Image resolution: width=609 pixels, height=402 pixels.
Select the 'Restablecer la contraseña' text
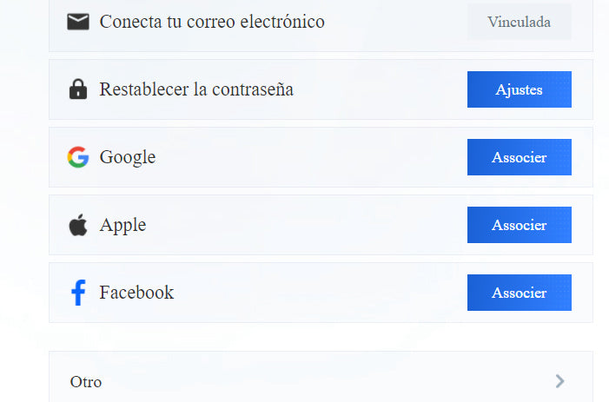click(x=196, y=89)
